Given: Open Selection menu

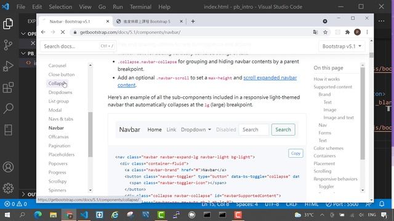Looking at the screenshot, I should tap(60, 7).
